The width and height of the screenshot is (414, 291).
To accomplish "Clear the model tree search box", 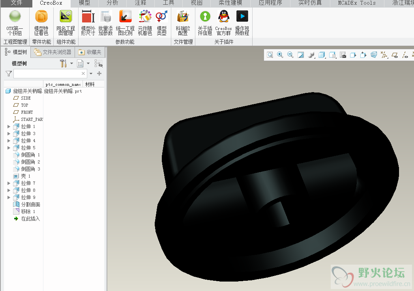I will pyautogui.click(x=83, y=74).
